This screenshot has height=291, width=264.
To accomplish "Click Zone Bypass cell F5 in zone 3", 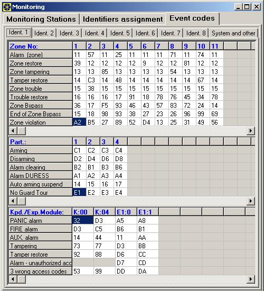I will 107,106.
